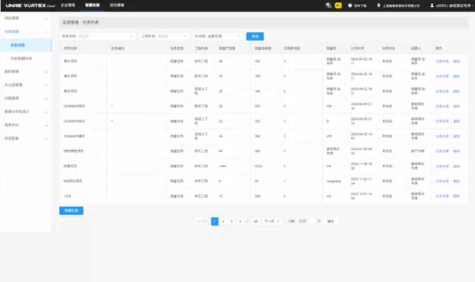This screenshot has height=282, width=475.
Task: Go to page 2 in pagination
Action: point(223,221)
